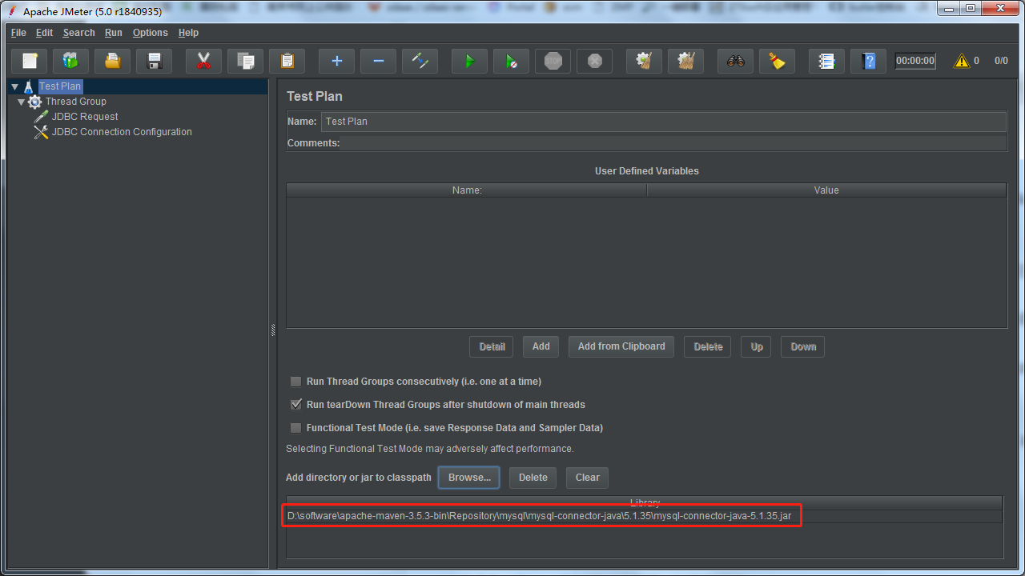Click the JDBC Connection Configuration tools icon

(41, 132)
